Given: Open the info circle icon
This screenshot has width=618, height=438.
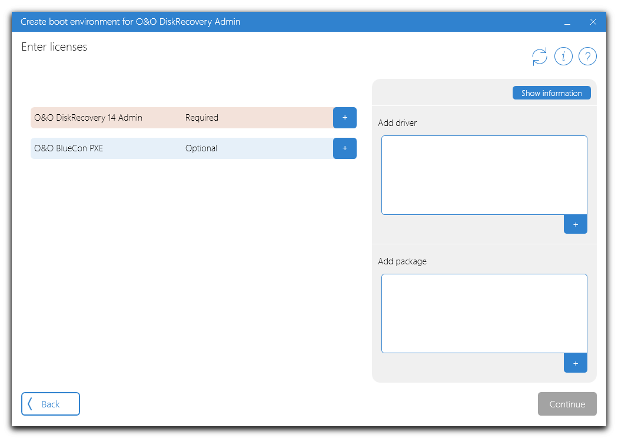Looking at the screenshot, I should coord(563,57).
